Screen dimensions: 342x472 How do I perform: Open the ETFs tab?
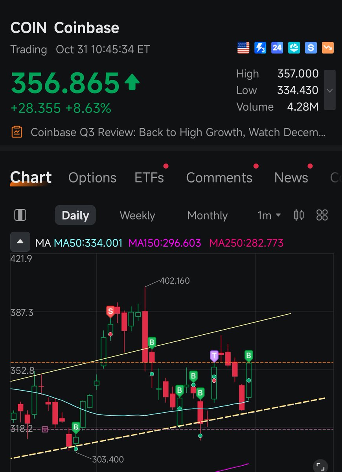pos(149,178)
